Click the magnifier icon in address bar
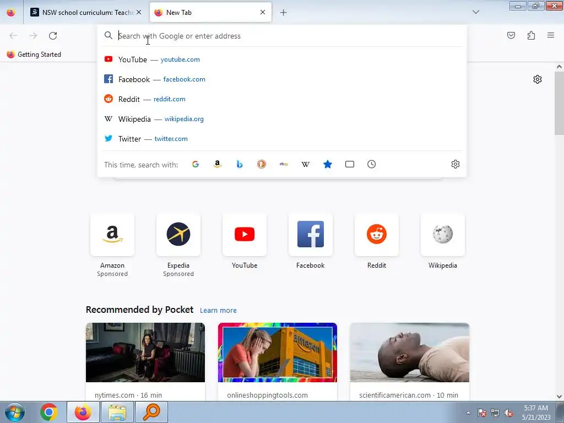Screen dimensions: 564x423 (109, 36)
